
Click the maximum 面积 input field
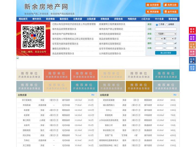coord(170,43)
